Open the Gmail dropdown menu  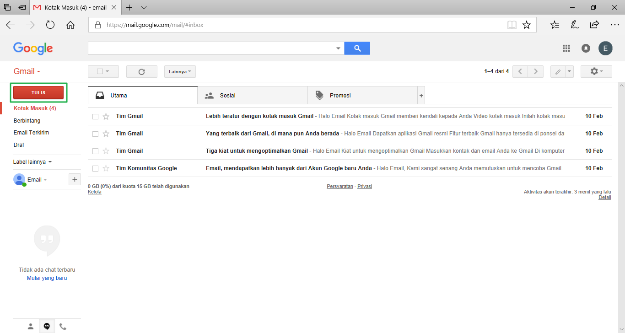pos(27,71)
